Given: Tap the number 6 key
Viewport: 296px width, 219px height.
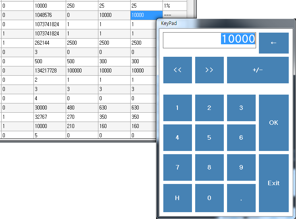Looking at the screenshot, I should (241, 138).
